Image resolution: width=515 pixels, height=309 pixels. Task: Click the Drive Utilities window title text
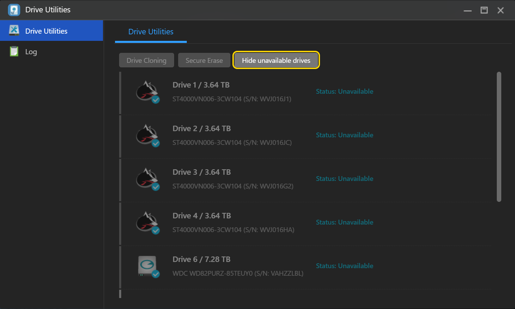click(x=48, y=10)
